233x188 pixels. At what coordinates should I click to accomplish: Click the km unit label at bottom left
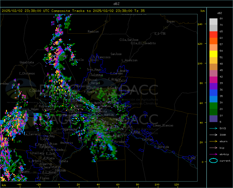[4, 185]
